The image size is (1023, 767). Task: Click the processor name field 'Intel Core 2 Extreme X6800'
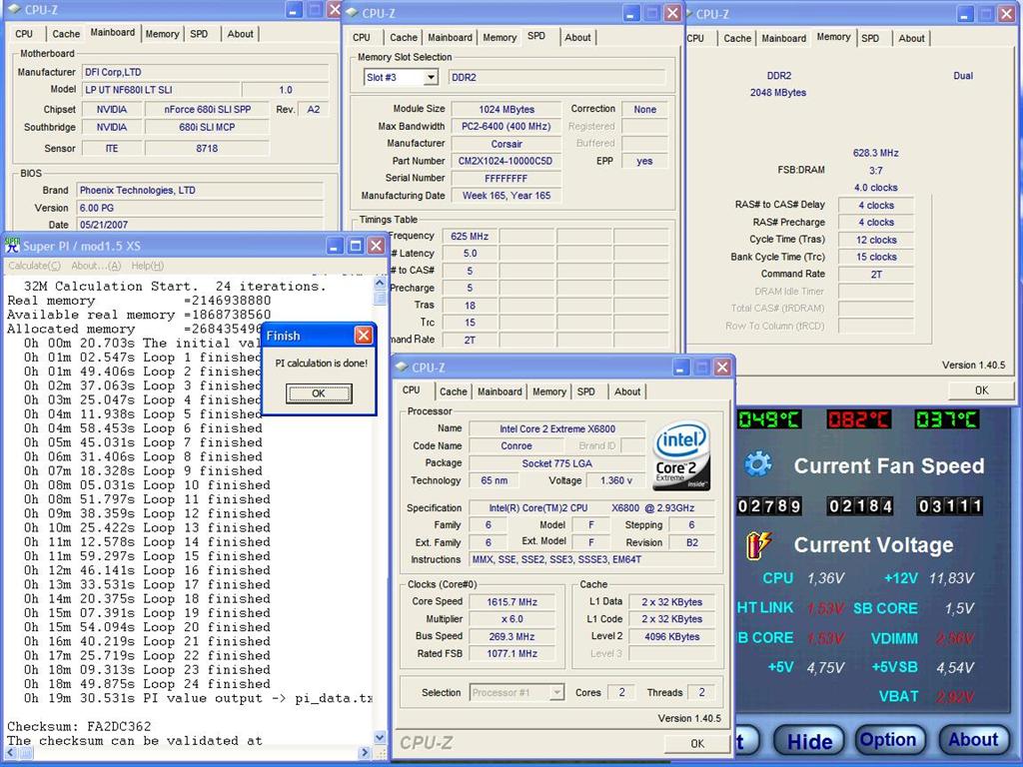[557, 429]
